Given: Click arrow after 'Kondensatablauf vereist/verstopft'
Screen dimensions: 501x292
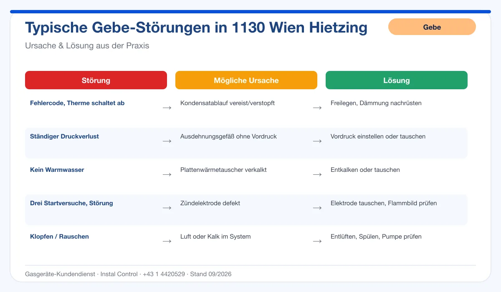Looking at the screenshot, I should [x=317, y=108].
